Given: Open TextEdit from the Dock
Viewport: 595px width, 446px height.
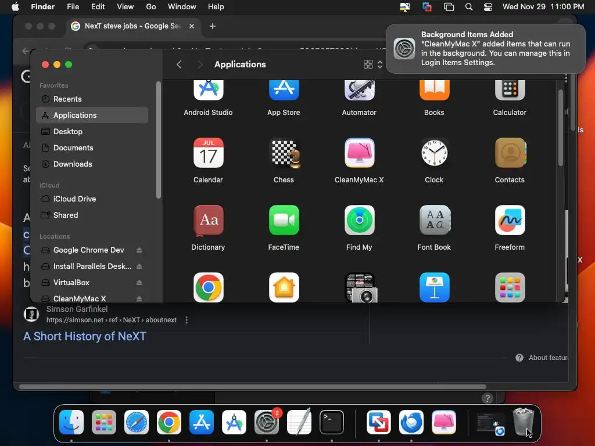Looking at the screenshot, I should [299, 422].
